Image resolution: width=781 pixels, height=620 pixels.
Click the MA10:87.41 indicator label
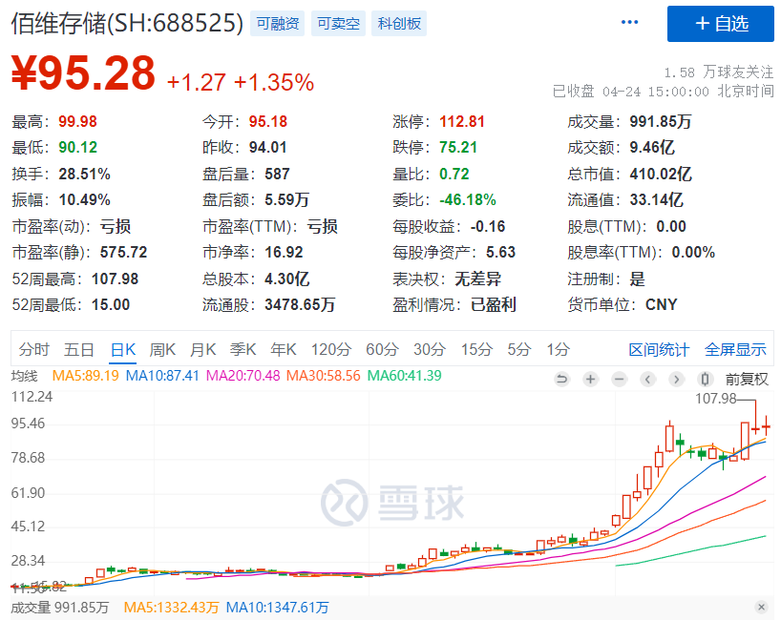click(x=162, y=376)
